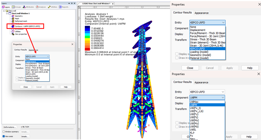This screenshot has height=140, width=261.
Task: Click the Geometry layer icon
Action: coord(13,16)
